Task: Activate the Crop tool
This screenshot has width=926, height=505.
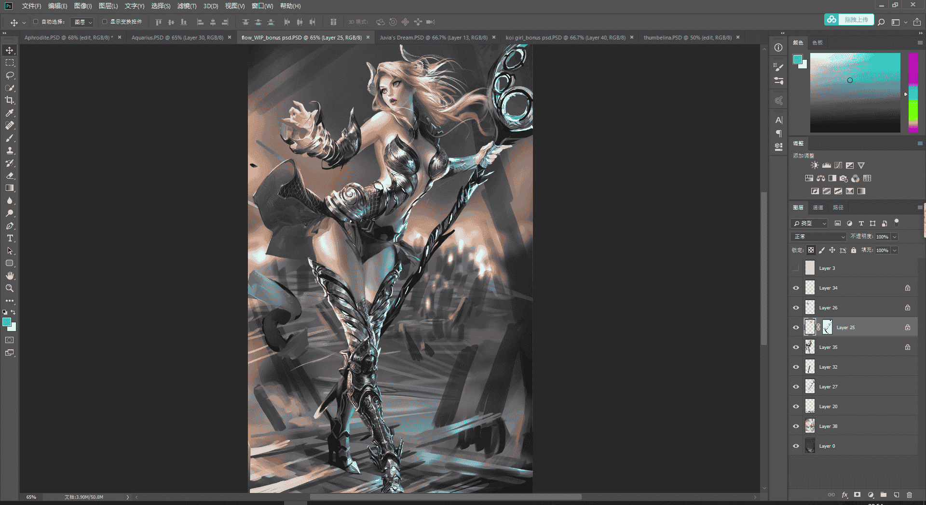Action: [x=10, y=101]
